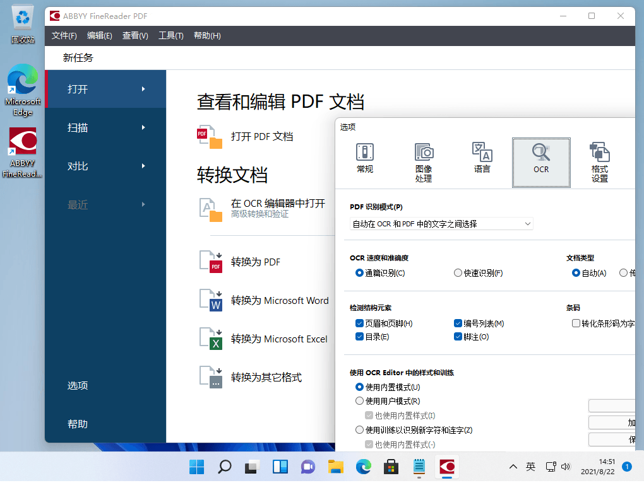Open the 常规 options tab icon
This screenshot has height=483, width=644.
click(x=365, y=152)
